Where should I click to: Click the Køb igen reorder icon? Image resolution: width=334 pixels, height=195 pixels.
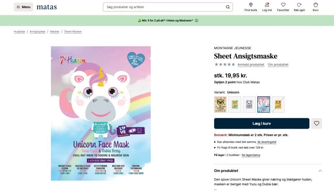click(x=299, y=7)
